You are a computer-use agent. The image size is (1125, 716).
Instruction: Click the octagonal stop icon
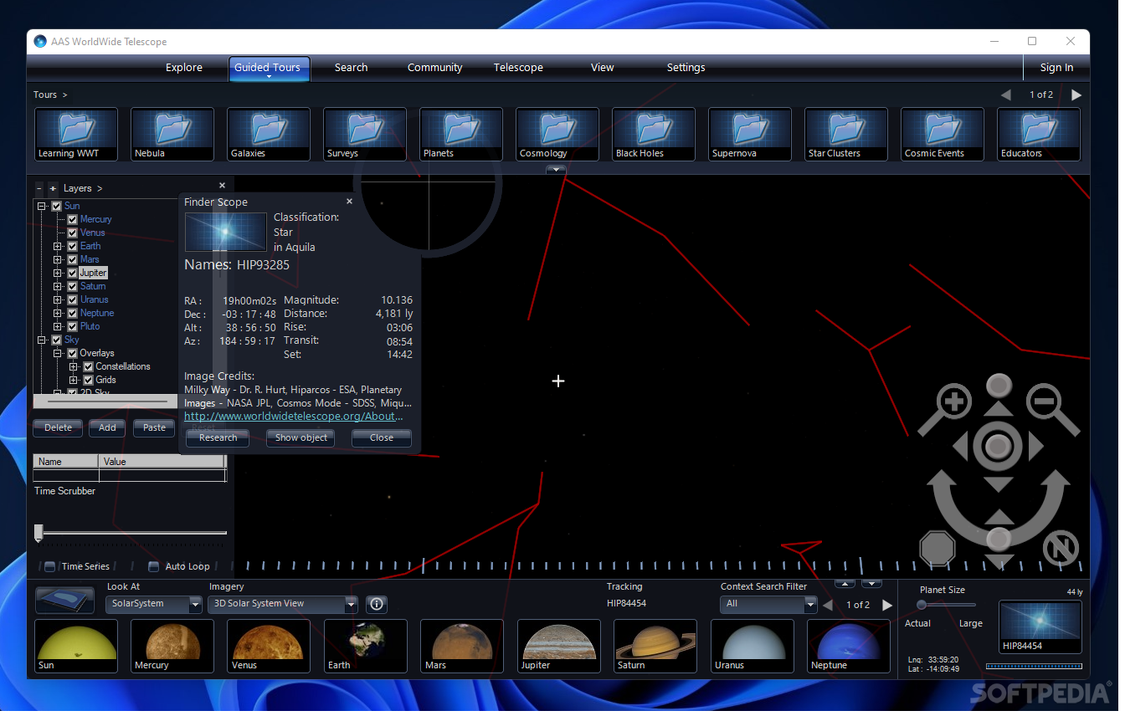tap(937, 549)
